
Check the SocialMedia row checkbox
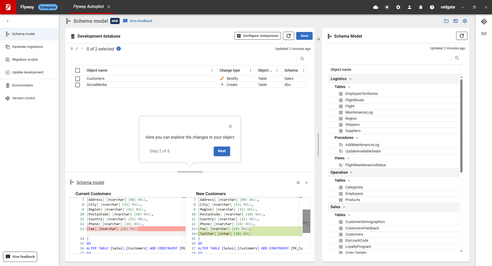[x=78, y=85]
